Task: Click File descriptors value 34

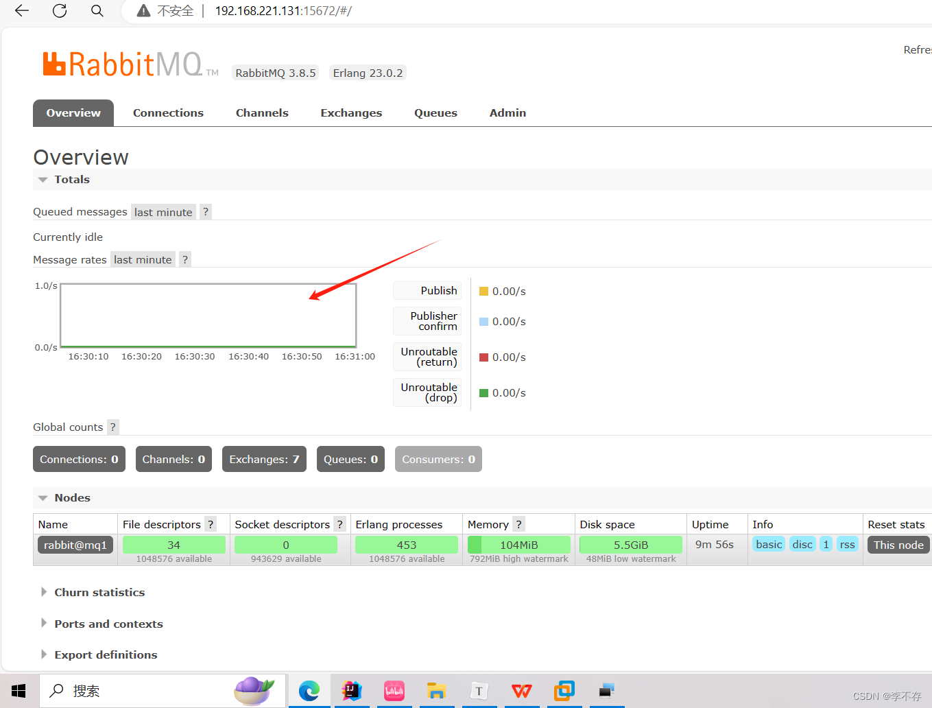Action: pyautogui.click(x=174, y=545)
